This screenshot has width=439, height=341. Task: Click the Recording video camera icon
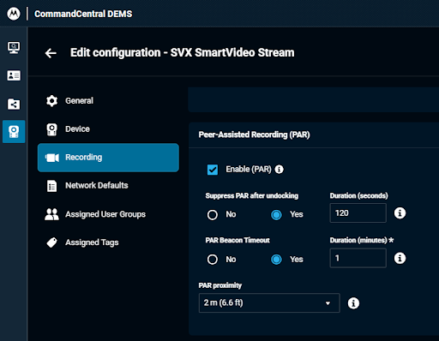(x=52, y=158)
